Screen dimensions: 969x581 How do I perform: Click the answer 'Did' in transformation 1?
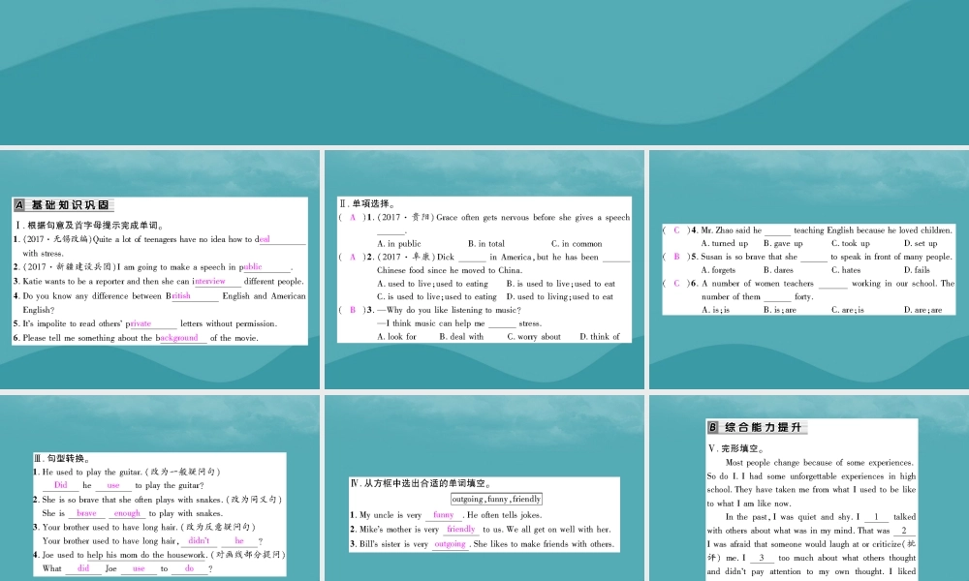tap(60, 485)
